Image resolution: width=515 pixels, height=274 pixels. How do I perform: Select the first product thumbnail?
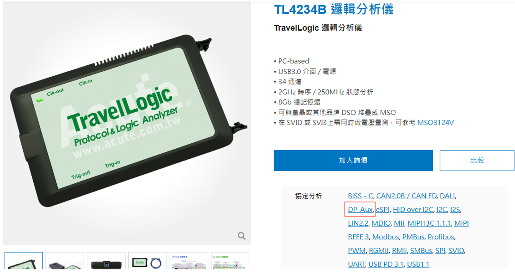point(24,261)
